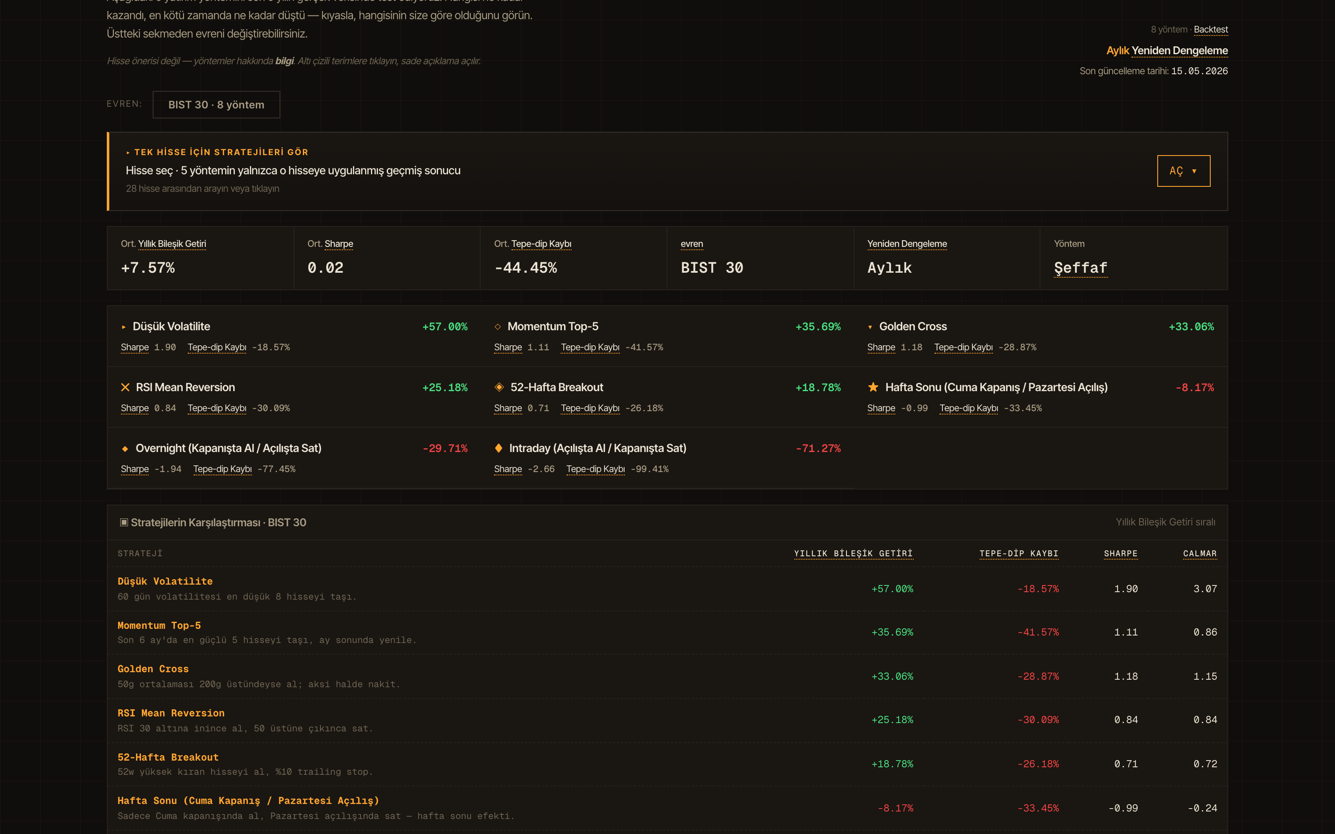Click Sharpe term in Golden Cross card

(x=881, y=347)
